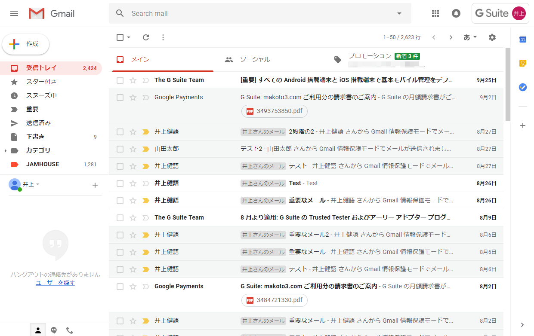Go to older messages page

[451, 37]
